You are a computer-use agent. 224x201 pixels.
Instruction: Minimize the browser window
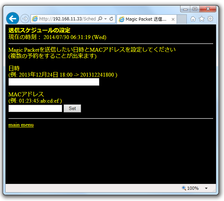tap(185, 9)
